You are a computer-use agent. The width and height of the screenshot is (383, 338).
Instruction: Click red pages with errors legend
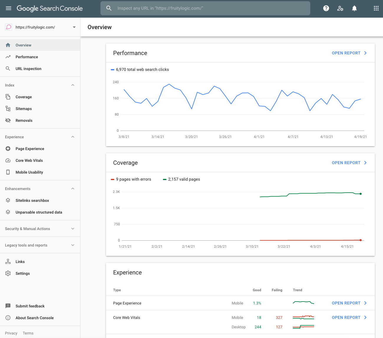tap(131, 179)
